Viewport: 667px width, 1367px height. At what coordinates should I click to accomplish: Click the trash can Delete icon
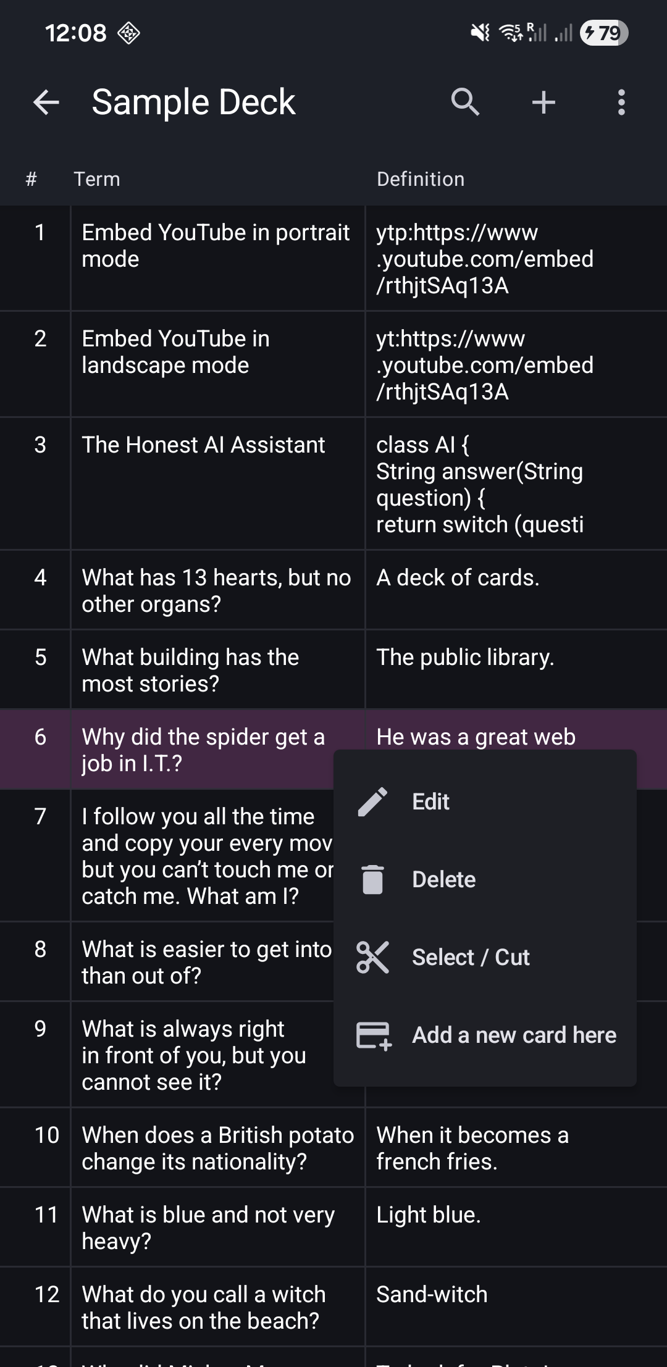372,879
